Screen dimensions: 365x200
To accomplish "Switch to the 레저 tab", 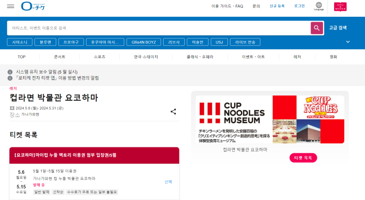I will tap(297, 57).
